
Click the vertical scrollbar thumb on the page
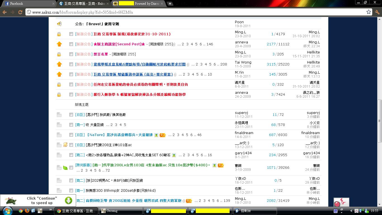click(379, 120)
